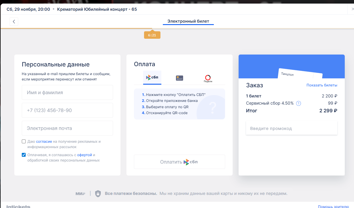Enable consent for advertising mailings checkbox
This screenshot has width=354, height=208.
(x=24, y=142)
